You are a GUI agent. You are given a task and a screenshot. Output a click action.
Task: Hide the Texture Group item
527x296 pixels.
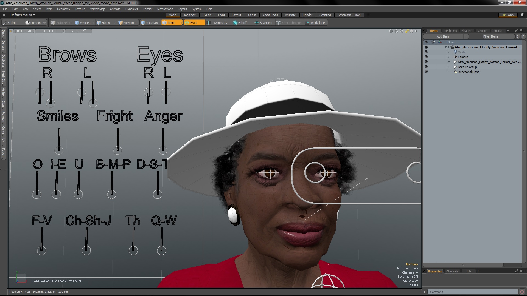tap(426, 67)
